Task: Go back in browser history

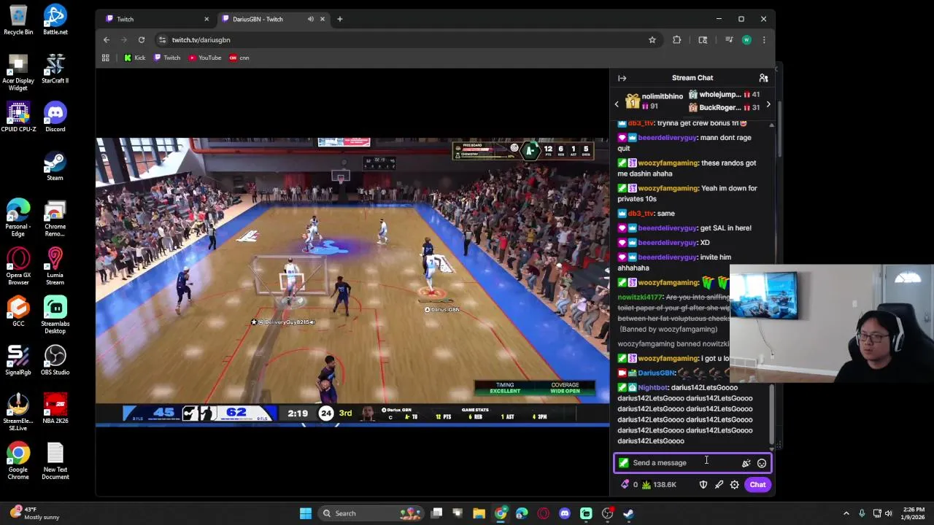Action: (x=107, y=40)
